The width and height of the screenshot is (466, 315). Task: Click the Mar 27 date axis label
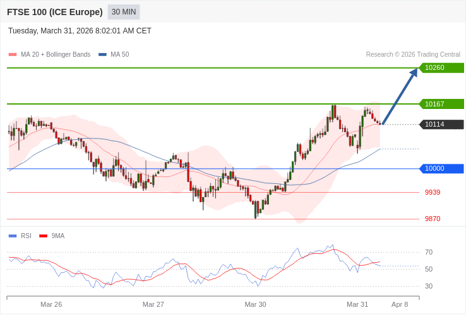[x=153, y=304]
